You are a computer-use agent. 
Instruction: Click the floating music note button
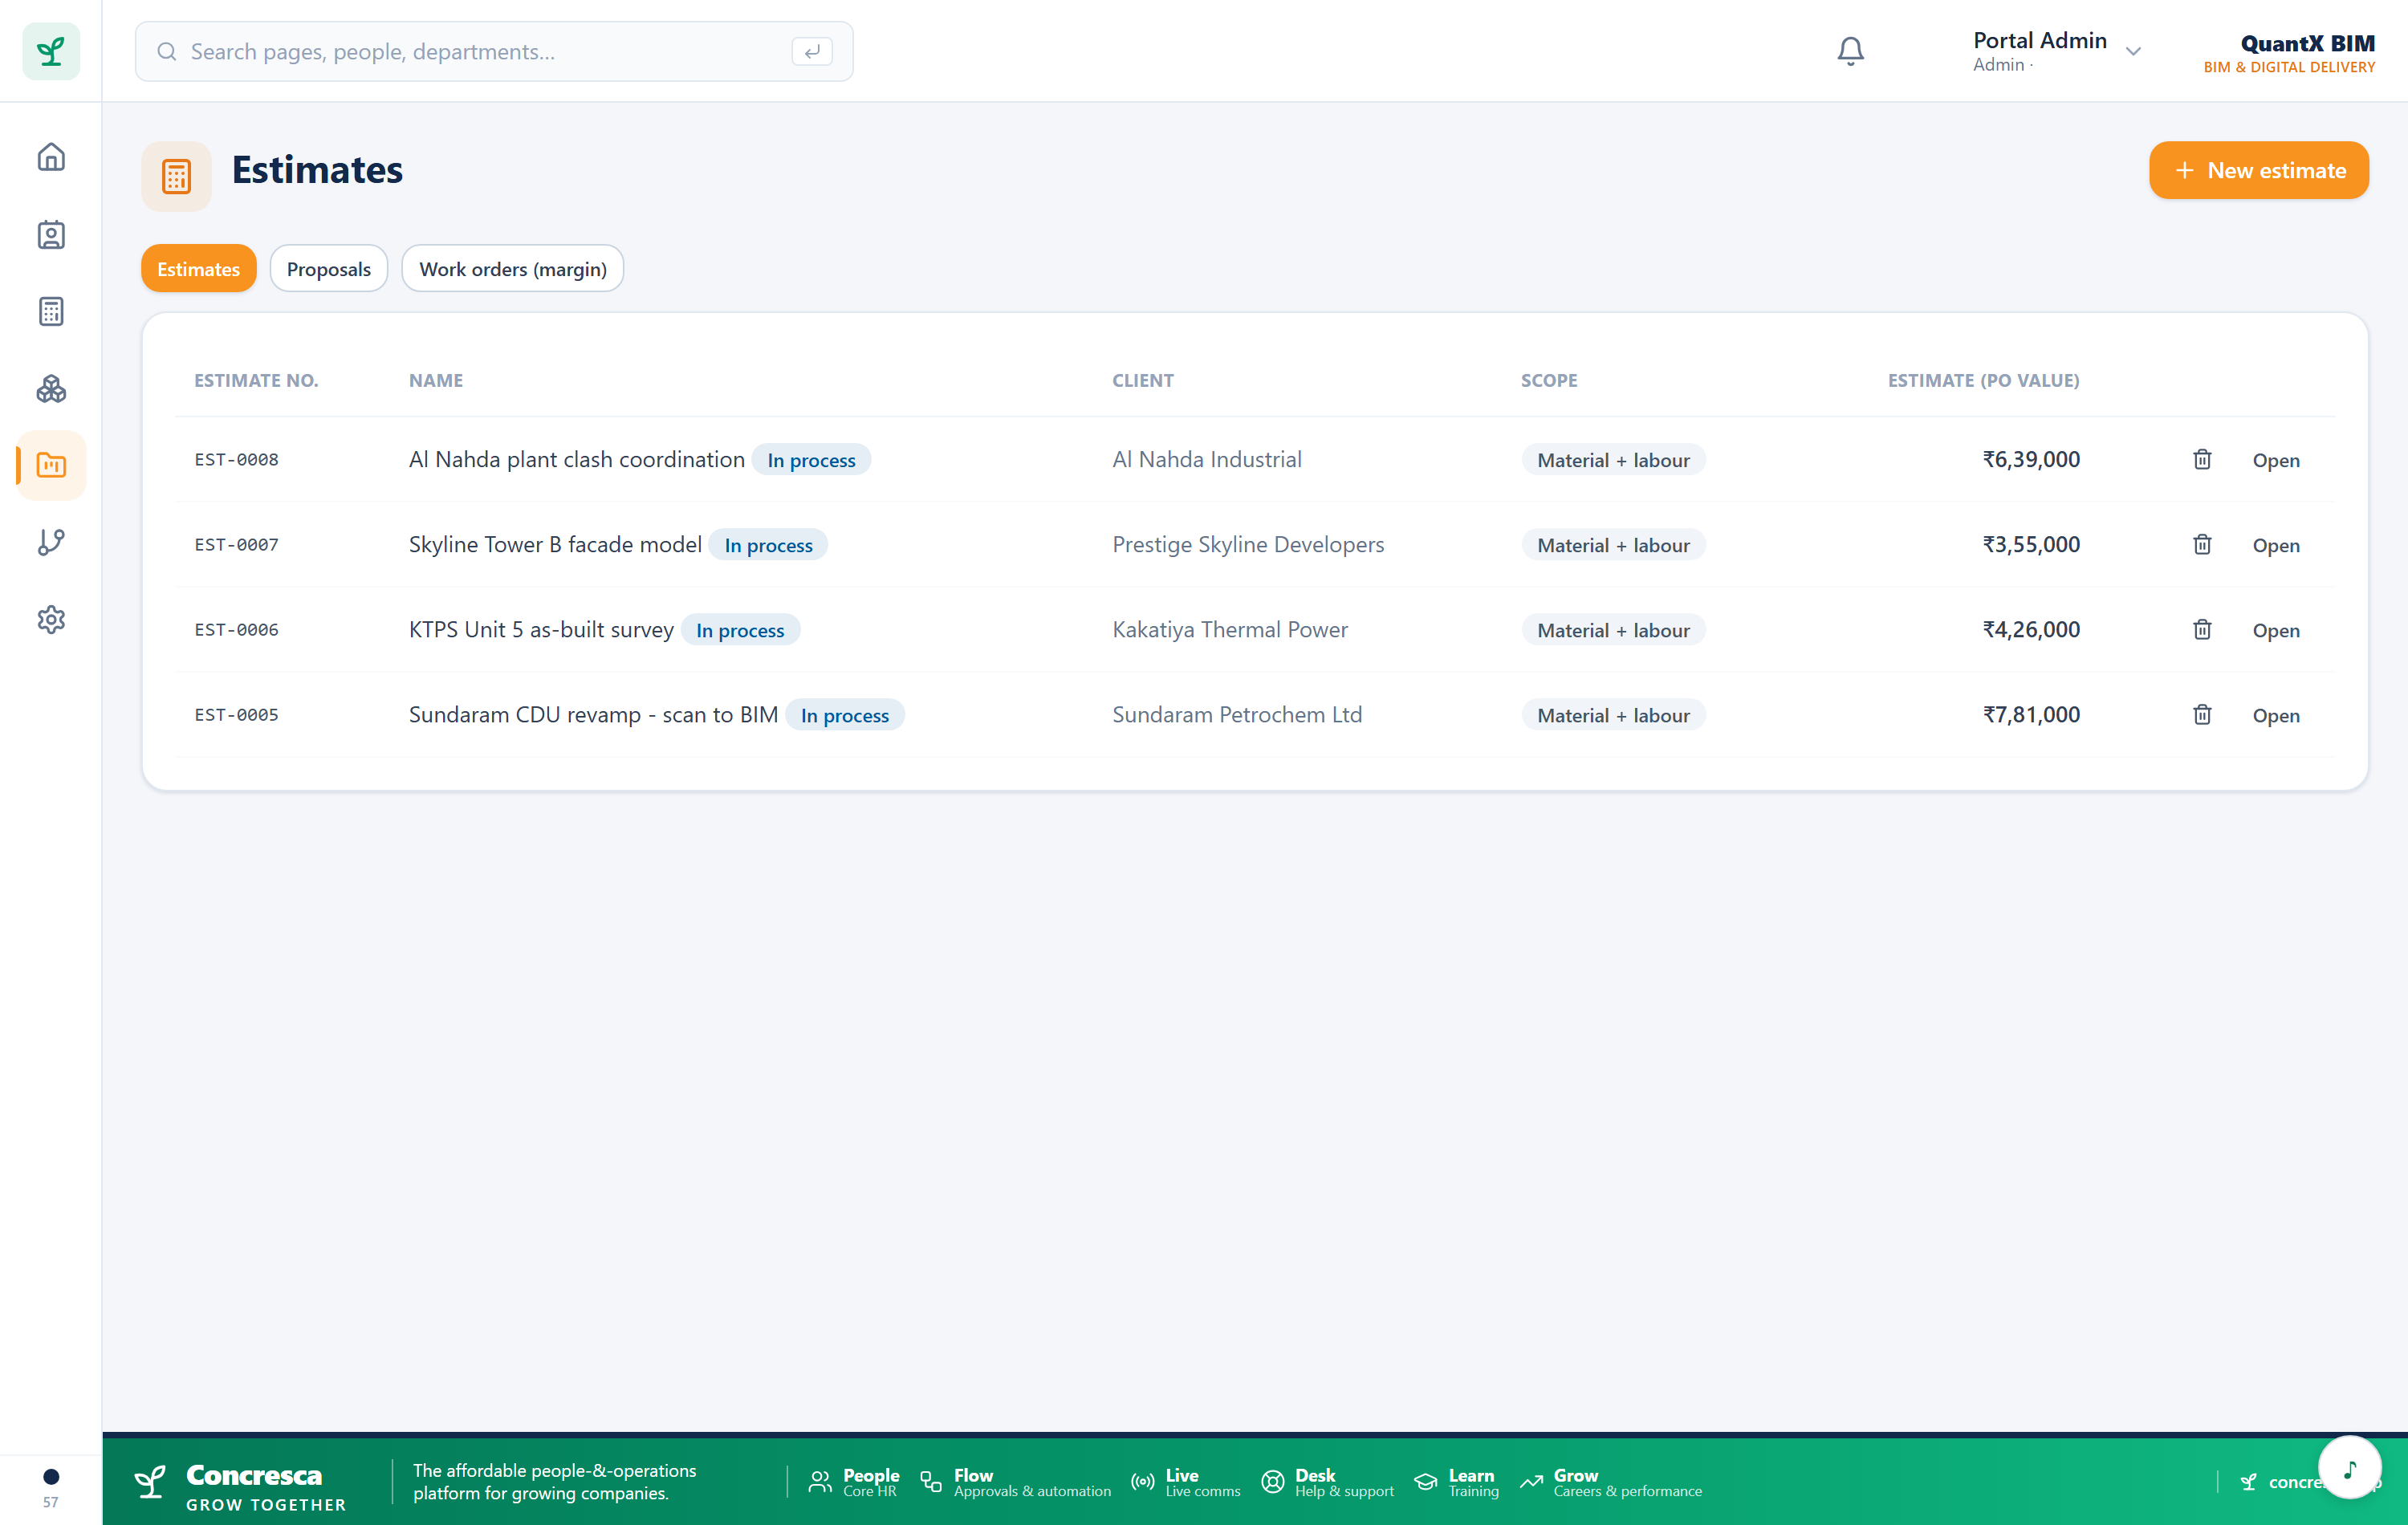(x=2349, y=1467)
